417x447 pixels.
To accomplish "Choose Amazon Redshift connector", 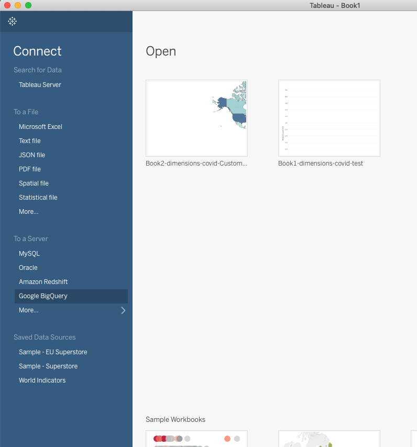I will [43, 281].
